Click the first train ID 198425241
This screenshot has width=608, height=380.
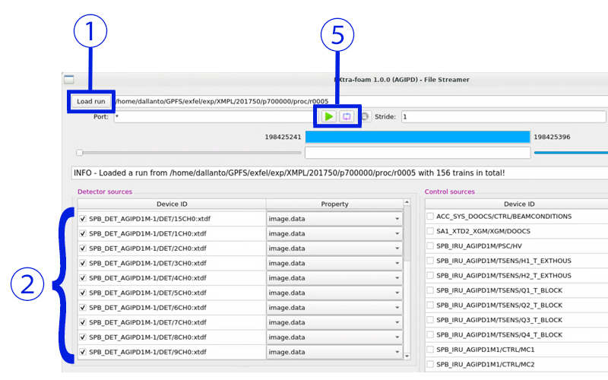(283, 137)
